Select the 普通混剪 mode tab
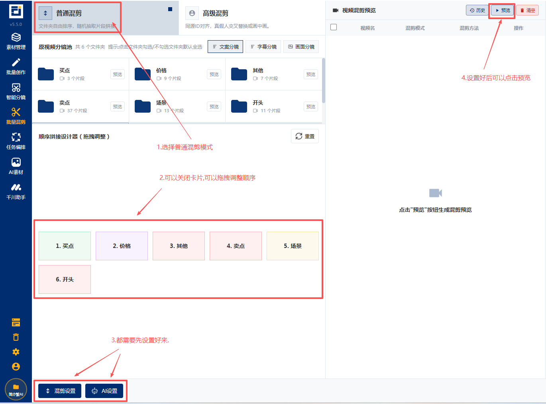 point(106,18)
